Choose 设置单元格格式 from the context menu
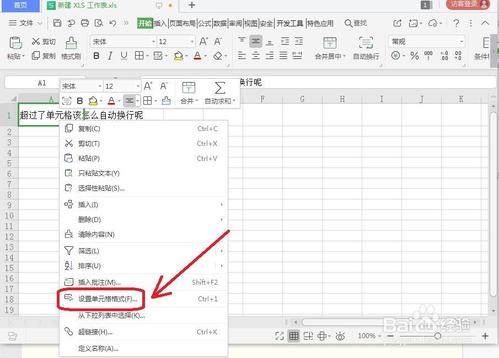 [x=105, y=300]
